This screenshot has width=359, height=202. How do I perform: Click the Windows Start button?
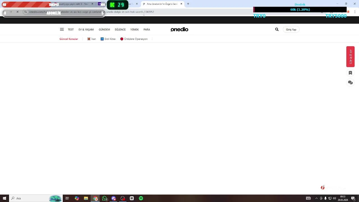click(4, 198)
